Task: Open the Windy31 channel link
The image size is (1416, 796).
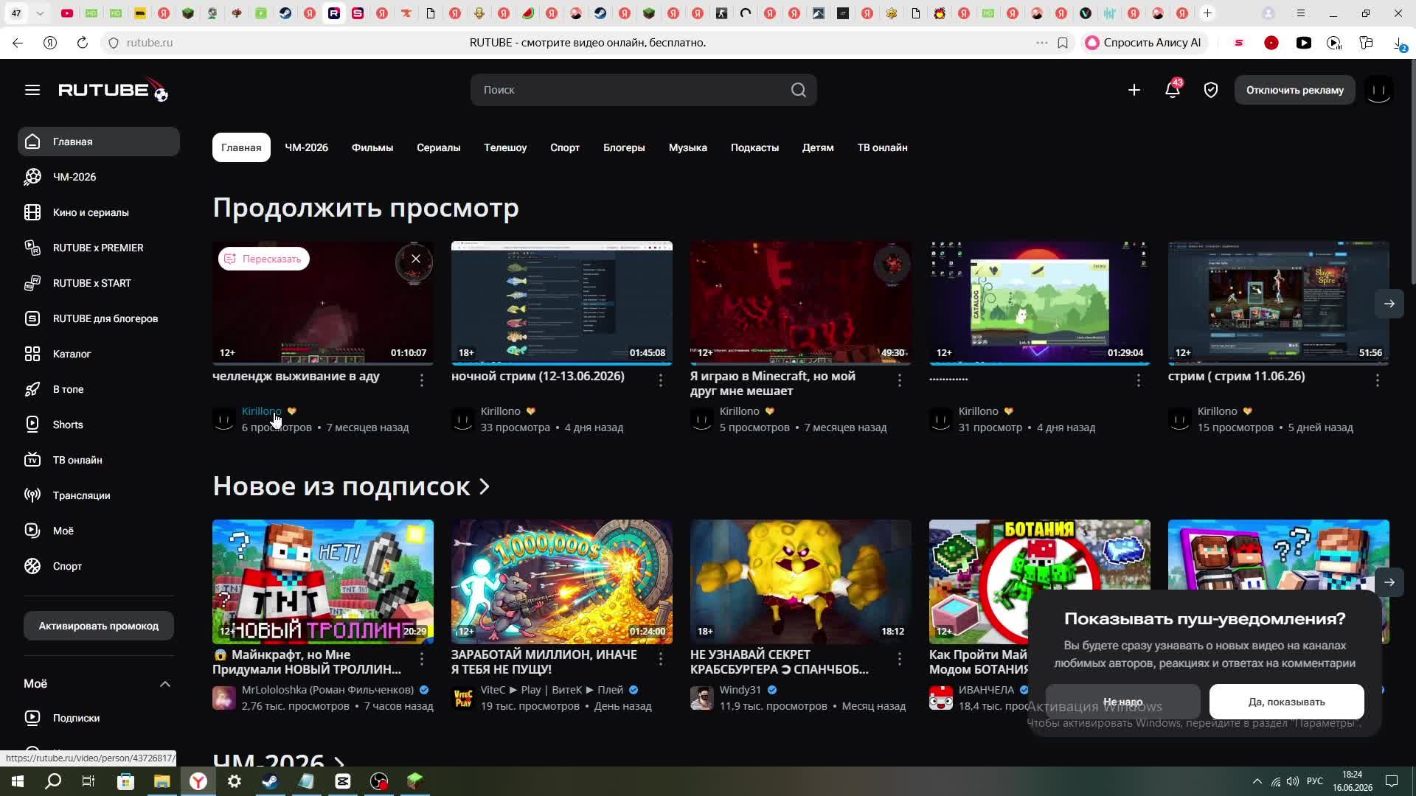Action: click(740, 690)
